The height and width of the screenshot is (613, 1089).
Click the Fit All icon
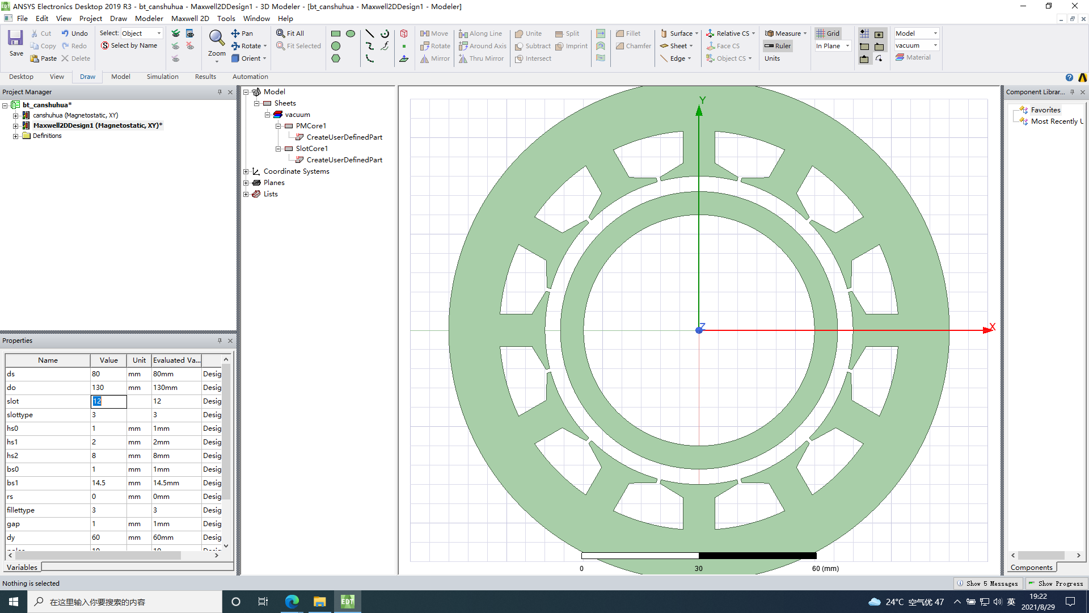[x=280, y=33]
